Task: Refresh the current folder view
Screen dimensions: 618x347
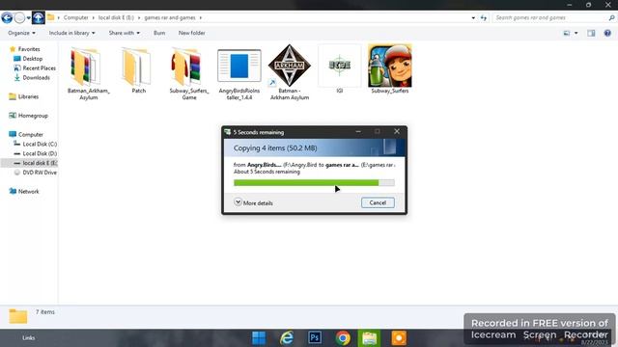Action: (484, 17)
